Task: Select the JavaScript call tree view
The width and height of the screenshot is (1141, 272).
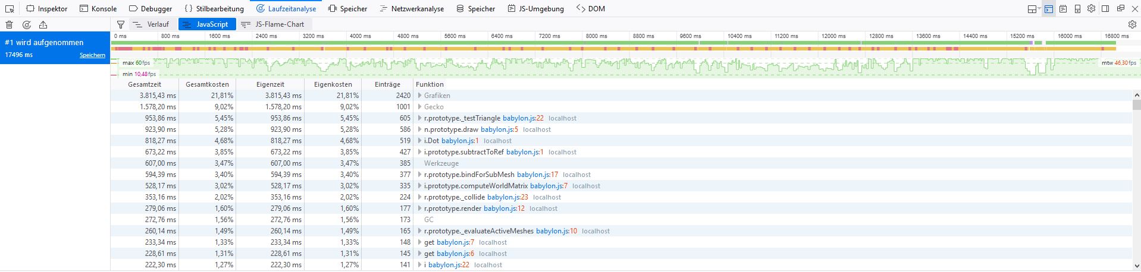Action: pos(206,24)
